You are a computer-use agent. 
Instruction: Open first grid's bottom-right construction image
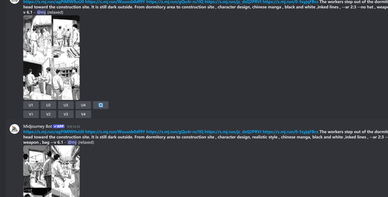pyautogui.click(x=66, y=79)
